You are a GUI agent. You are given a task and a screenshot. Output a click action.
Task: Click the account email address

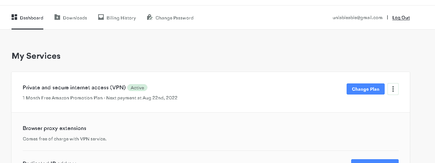(357, 18)
